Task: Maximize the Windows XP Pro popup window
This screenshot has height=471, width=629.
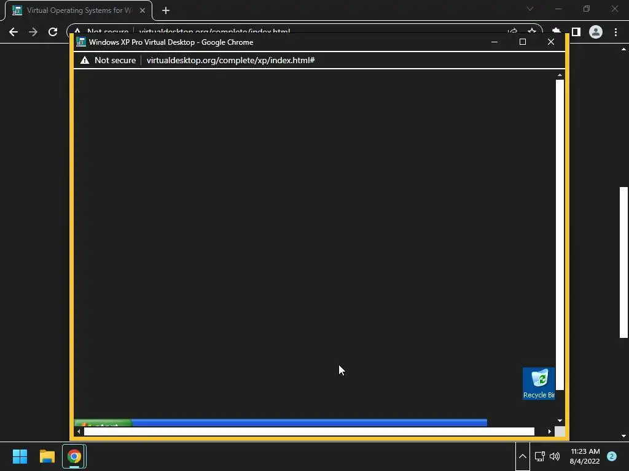Action: (523, 42)
